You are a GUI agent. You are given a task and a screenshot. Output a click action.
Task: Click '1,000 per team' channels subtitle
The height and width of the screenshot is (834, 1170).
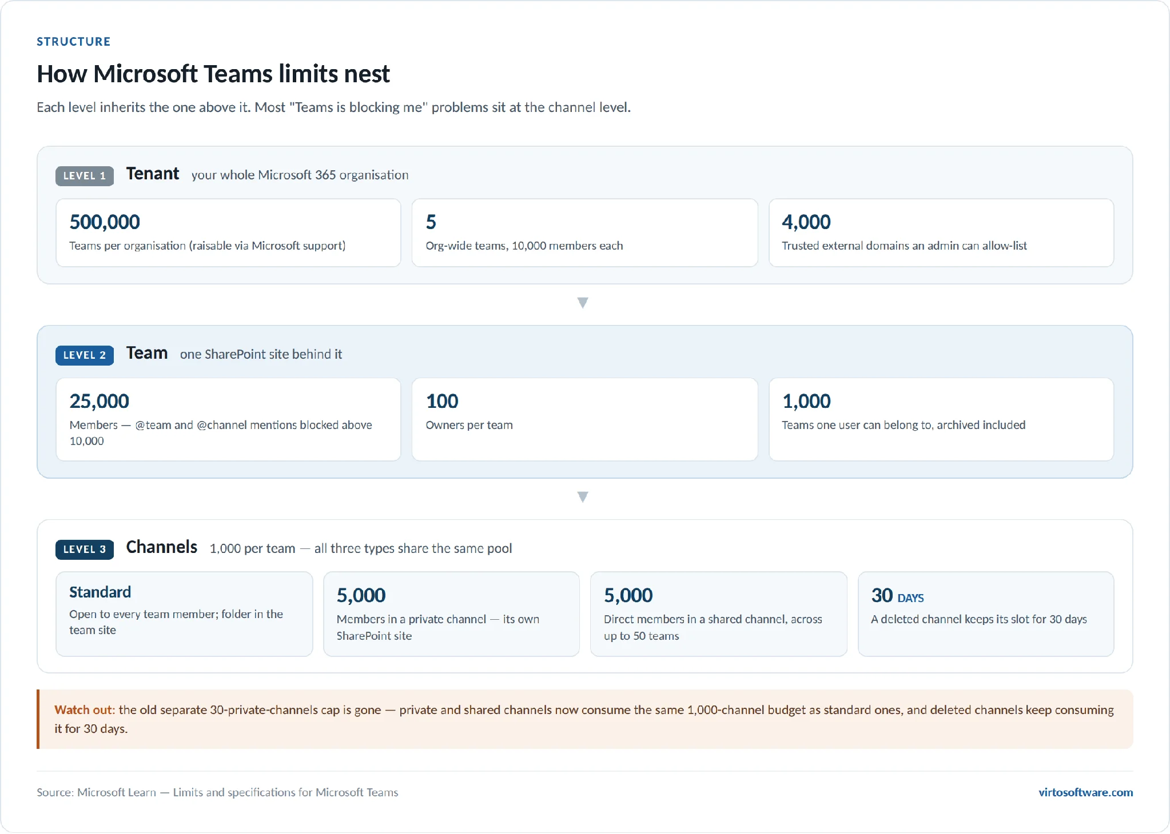point(361,548)
